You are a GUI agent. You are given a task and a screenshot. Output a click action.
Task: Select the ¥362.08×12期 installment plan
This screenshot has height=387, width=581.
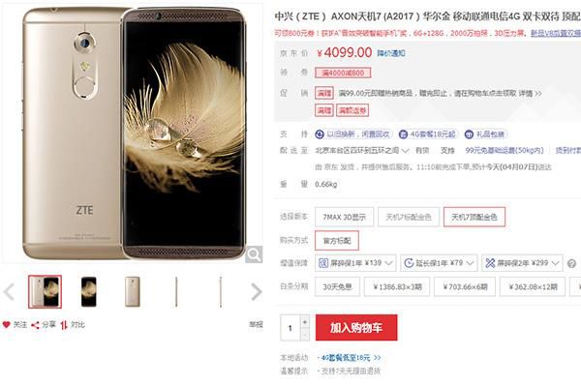coord(533,286)
